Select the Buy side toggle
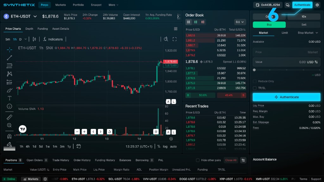Viewport: 324px width, 182px height. click(x=269, y=25)
